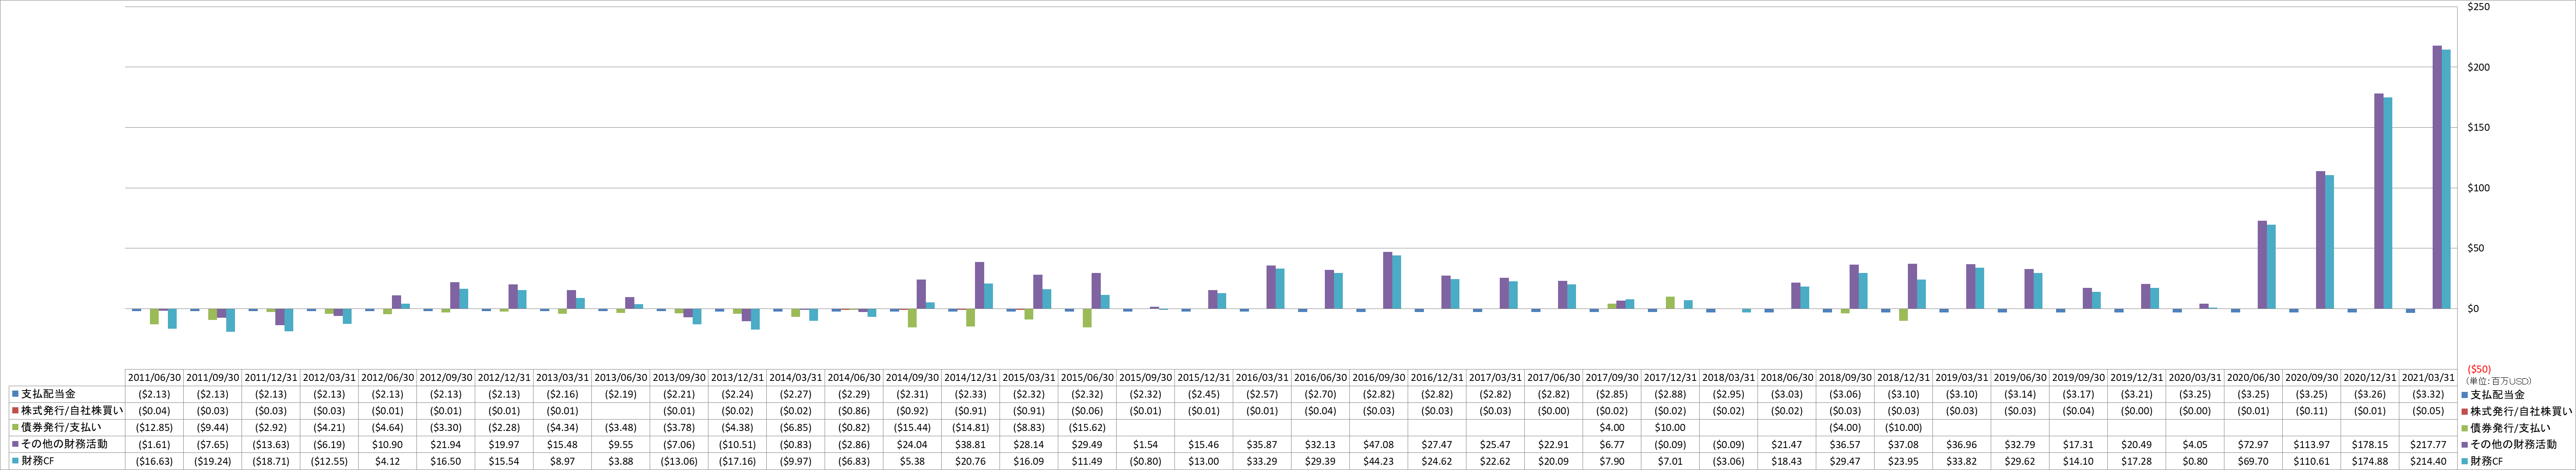The height and width of the screenshot is (470, 2576).
Task: Click the $44.23 財務CF cell
Action: pyautogui.click(x=1379, y=461)
